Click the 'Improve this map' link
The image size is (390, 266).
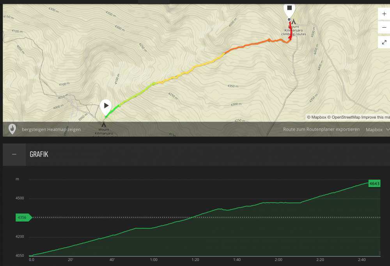tap(375, 117)
